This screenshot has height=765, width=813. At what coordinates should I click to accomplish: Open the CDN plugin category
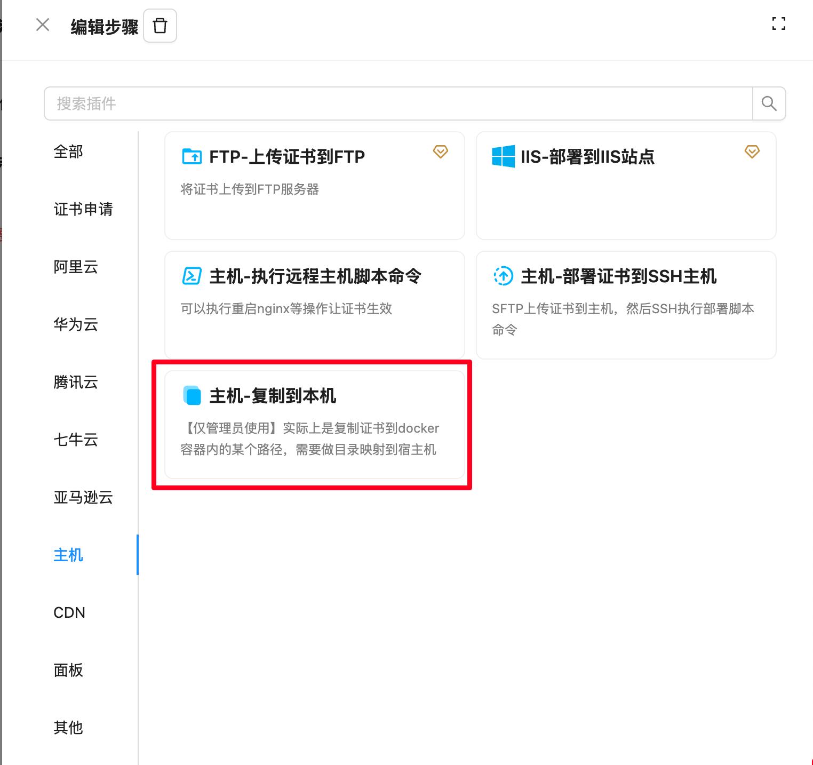pos(69,613)
